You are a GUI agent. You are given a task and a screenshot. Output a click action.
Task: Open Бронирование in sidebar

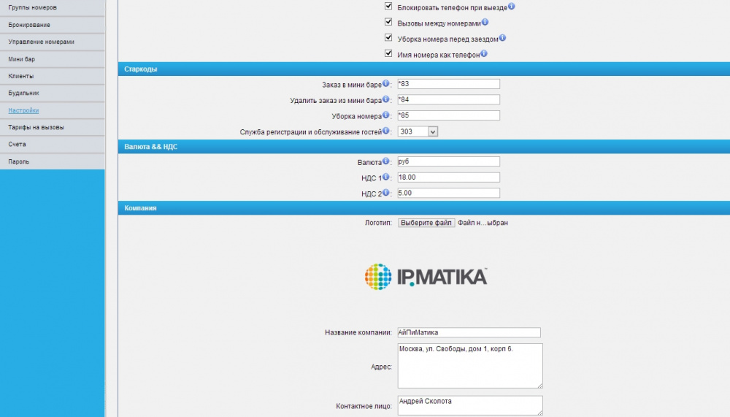click(53, 25)
